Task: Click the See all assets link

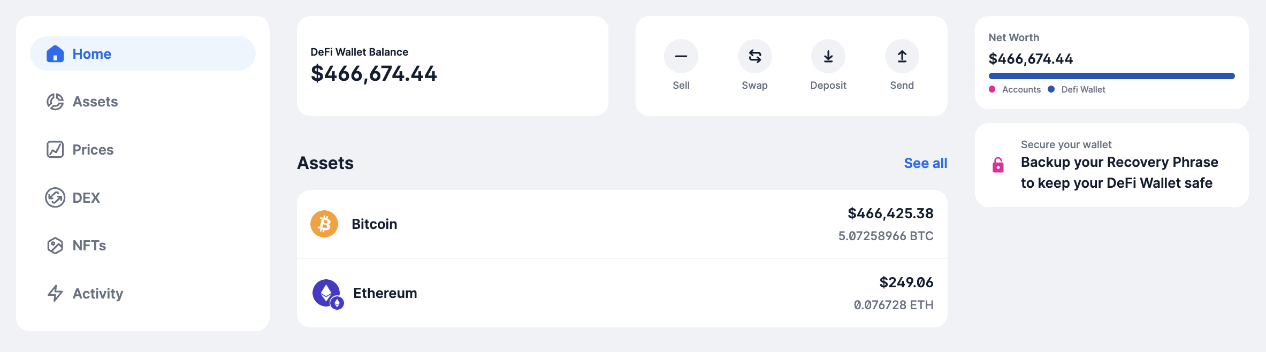Action: coord(925,163)
